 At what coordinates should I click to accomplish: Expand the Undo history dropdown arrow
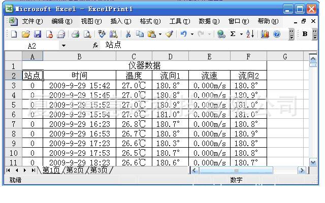coord(192,35)
